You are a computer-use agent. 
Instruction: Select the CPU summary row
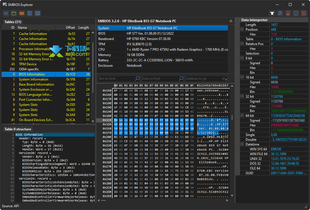click(162, 50)
